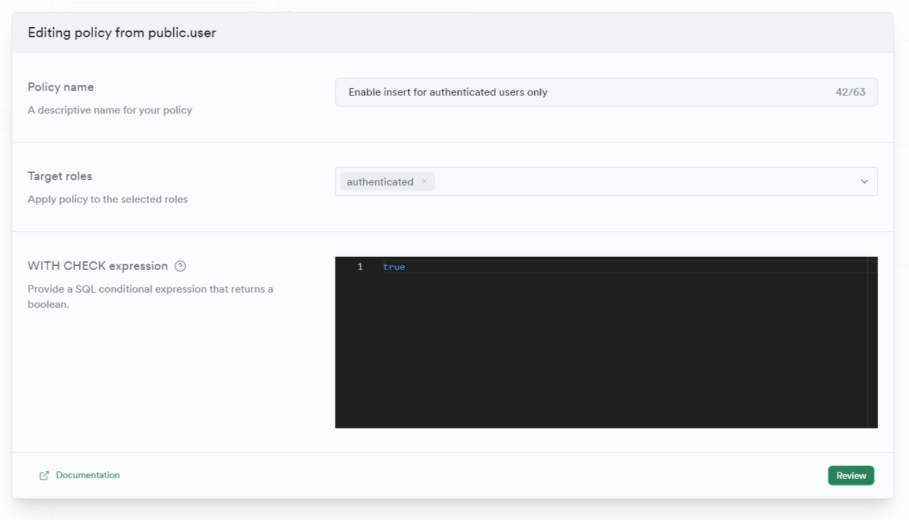Click the WITH CHECK expression label text
909x520 pixels.
click(x=97, y=266)
